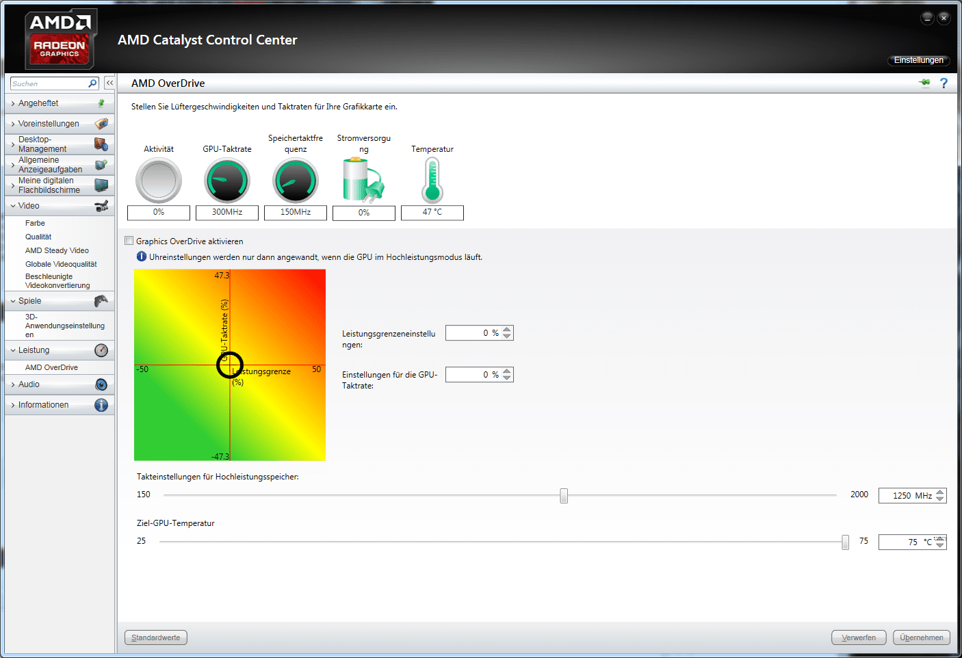Click the Temperatur thermometer icon
The width and height of the screenshot is (962, 658).
(432, 180)
